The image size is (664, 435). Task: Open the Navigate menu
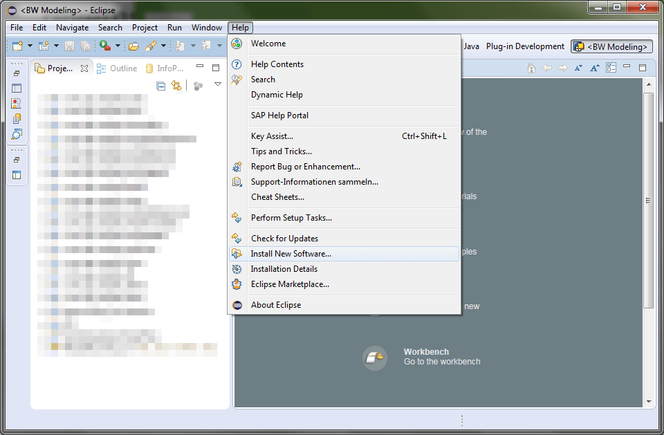click(72, 28)
